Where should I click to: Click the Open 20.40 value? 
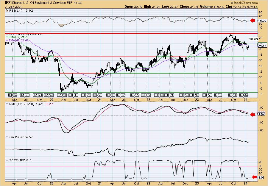(x=133, y=7)
